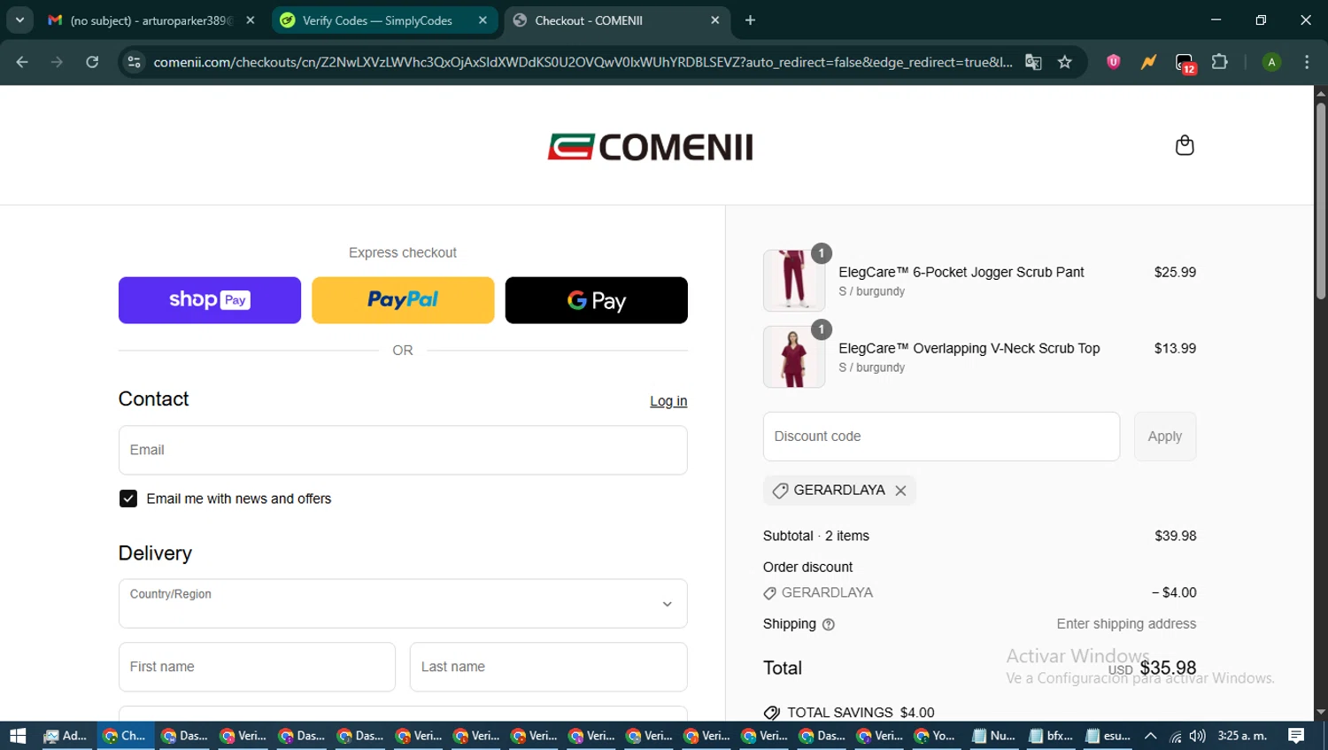
Task: Open the Nu... notepad taskbar item
Action: click(x=994, y=736)
